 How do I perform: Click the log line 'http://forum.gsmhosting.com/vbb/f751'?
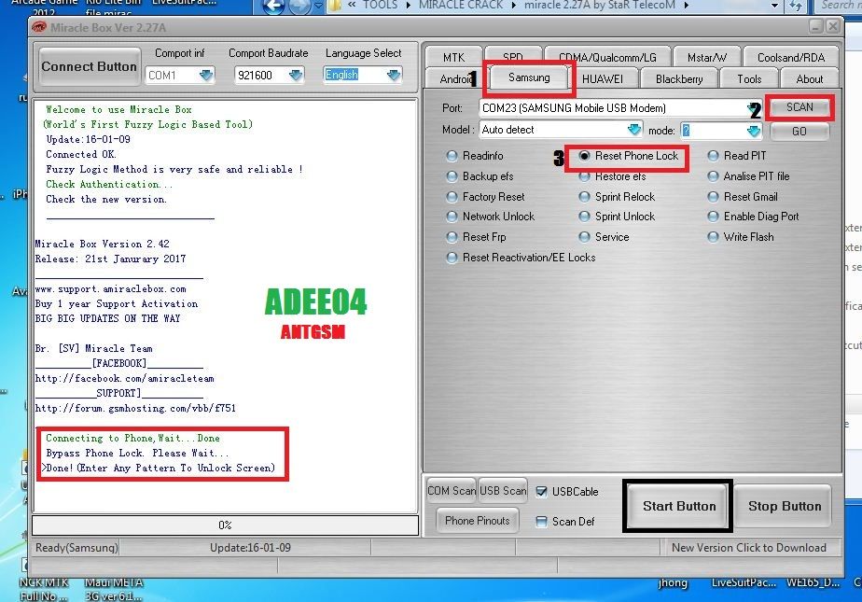[x=135, y=409]
